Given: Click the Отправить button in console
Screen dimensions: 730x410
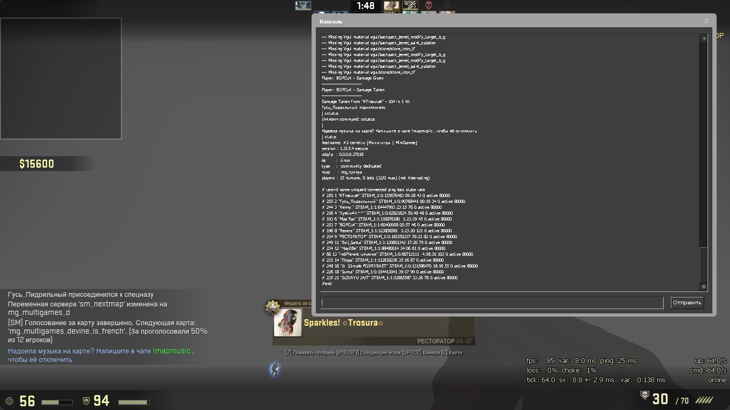Looking at the screenshot, I should pyautogui.click(x=687, y=303).
